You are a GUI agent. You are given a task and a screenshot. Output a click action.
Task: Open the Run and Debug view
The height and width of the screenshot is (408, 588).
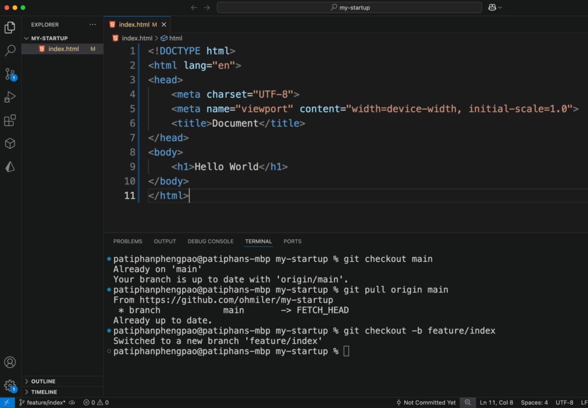point(10,97)
